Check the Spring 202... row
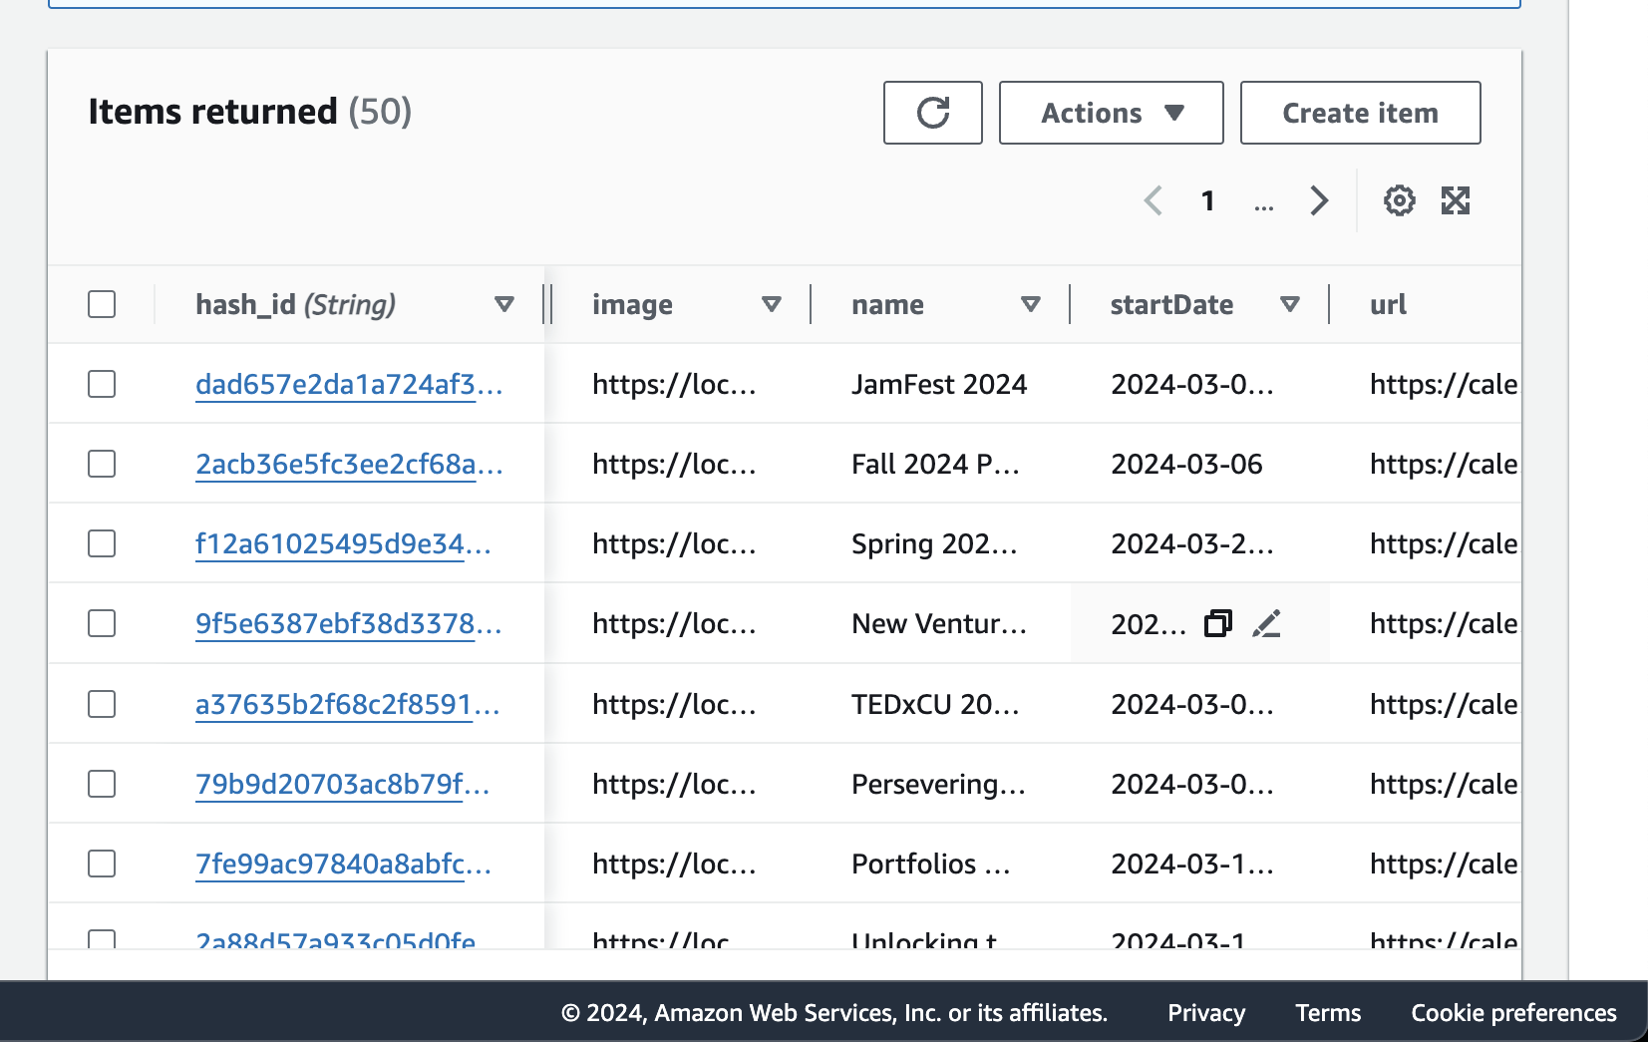Viewport: 1648px width, 1042px height. point(102,543)
